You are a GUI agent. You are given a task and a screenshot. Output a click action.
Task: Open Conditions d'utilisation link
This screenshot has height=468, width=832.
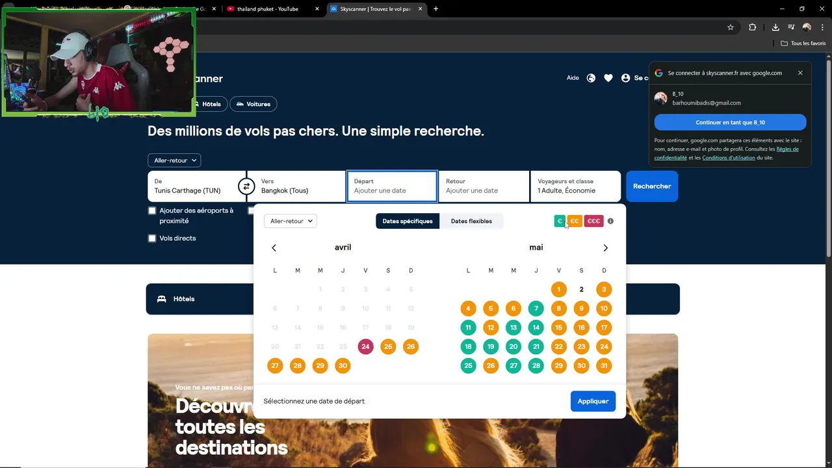point(728,157)
